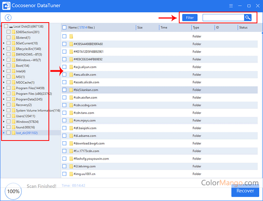Image resolution: width=263 pixels, height=201 pixels.
Task: Click the #img.uu1001.cn folder icon
Action: [x=71, y=174]
